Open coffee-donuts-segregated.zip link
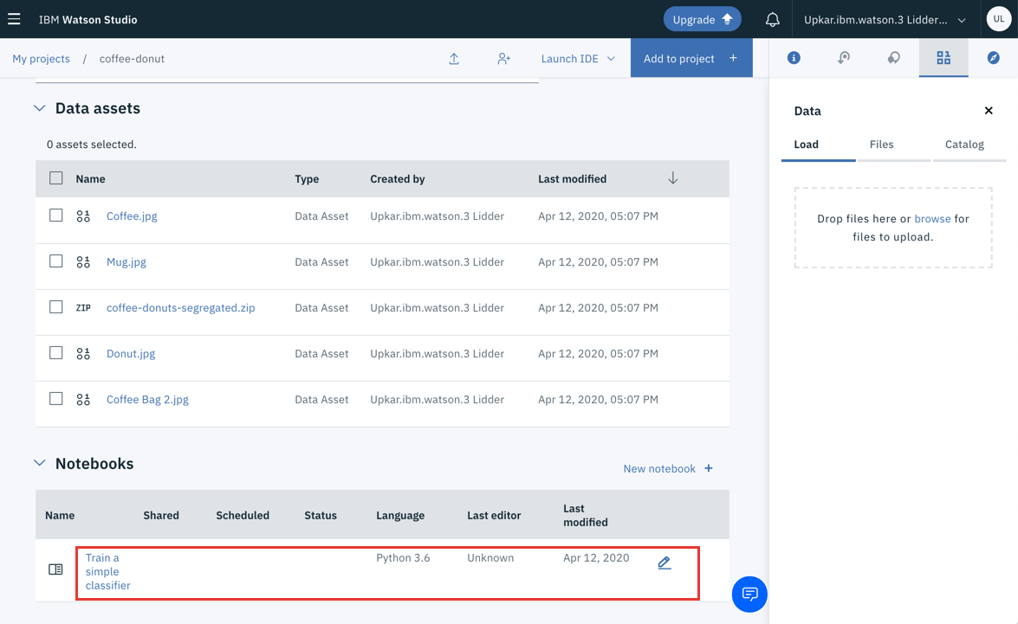The width and height of the screenshot is (1018, 624). tap(180, 308)
